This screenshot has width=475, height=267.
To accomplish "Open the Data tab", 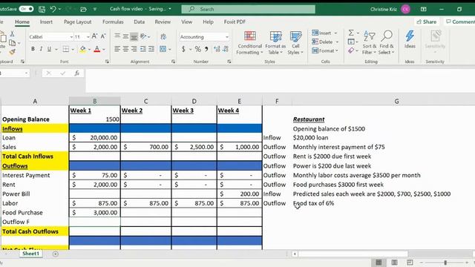I will (x=139, y=22).
